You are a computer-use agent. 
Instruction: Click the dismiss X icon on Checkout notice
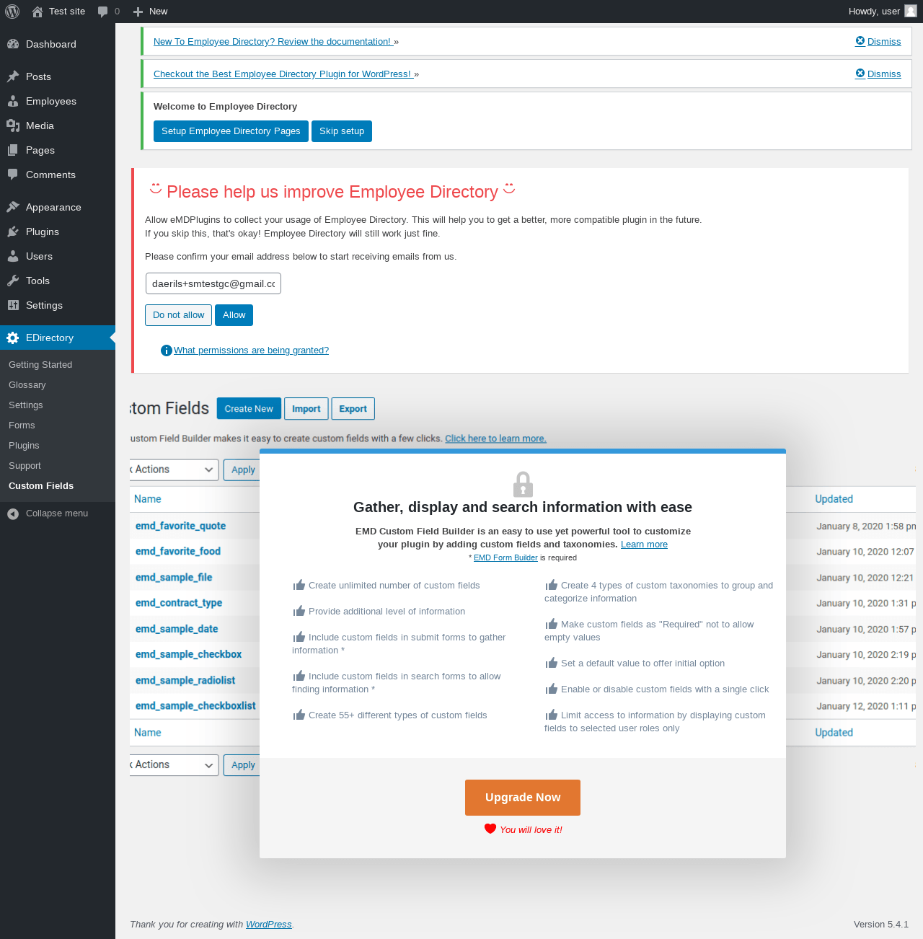tap(860, 74)
